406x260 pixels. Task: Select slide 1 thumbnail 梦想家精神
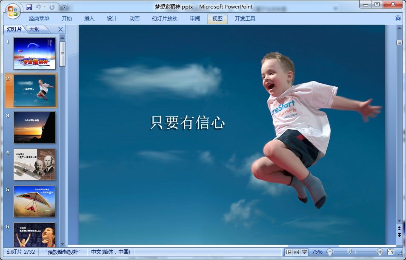pyautogui.click(x=34, y=54)
